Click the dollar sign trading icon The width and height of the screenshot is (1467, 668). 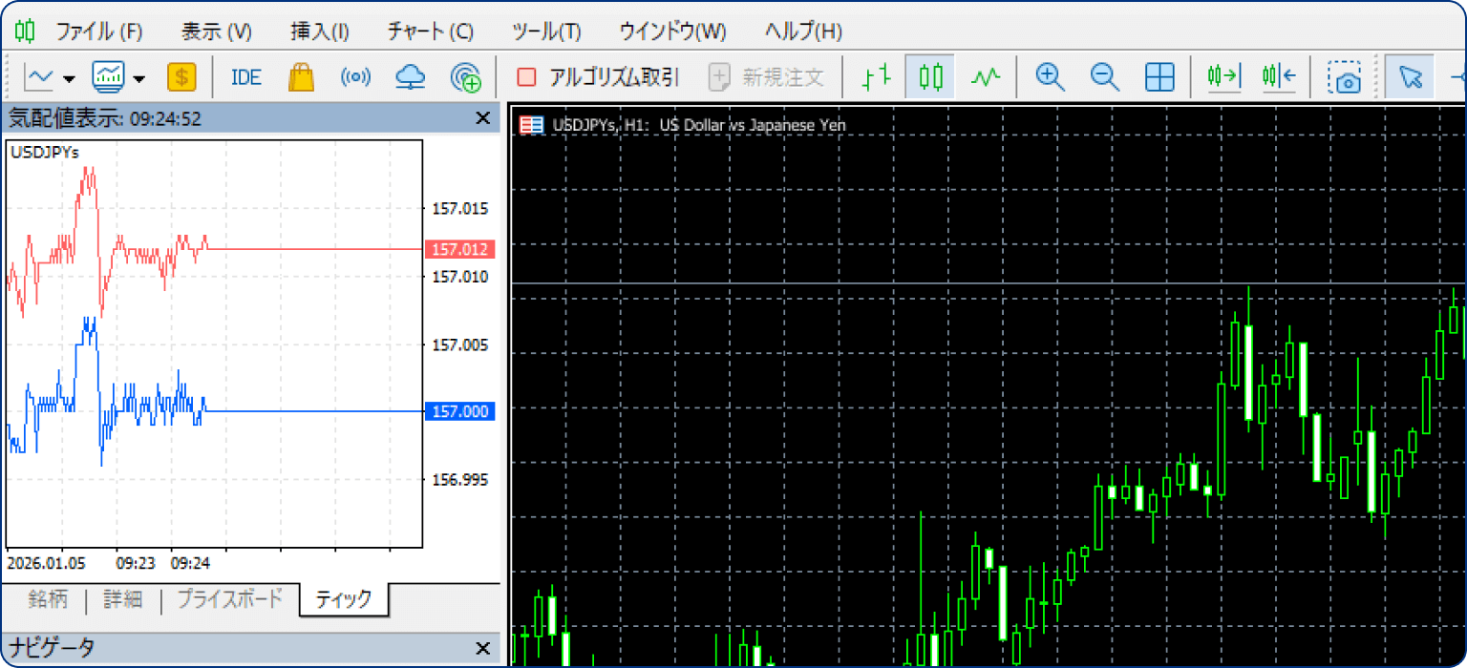[181, 77]
